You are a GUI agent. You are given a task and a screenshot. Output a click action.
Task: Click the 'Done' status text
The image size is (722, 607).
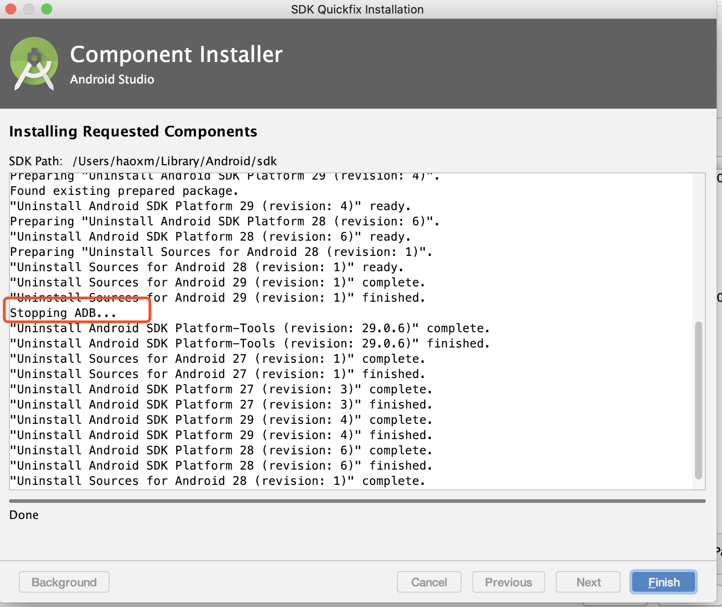(x=24, y=515)
